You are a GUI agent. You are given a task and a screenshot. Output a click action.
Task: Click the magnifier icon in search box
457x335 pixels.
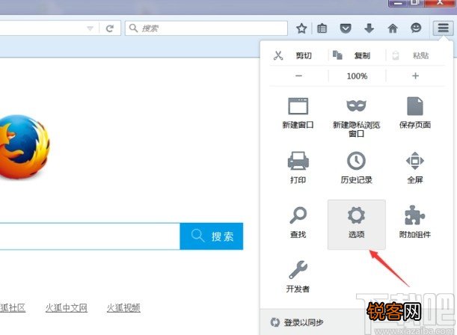click(x=133, y=28)
